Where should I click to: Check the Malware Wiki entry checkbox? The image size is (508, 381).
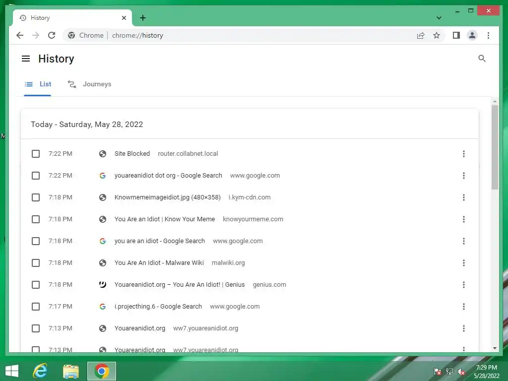point(36,263)
